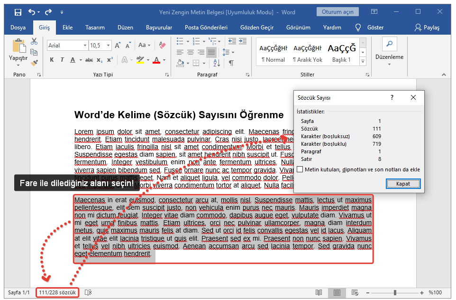The width and height of the screenshot is (456, 300).
Task: Switch to Read Mode view in status bar
Action: click(x=319, y=293)
